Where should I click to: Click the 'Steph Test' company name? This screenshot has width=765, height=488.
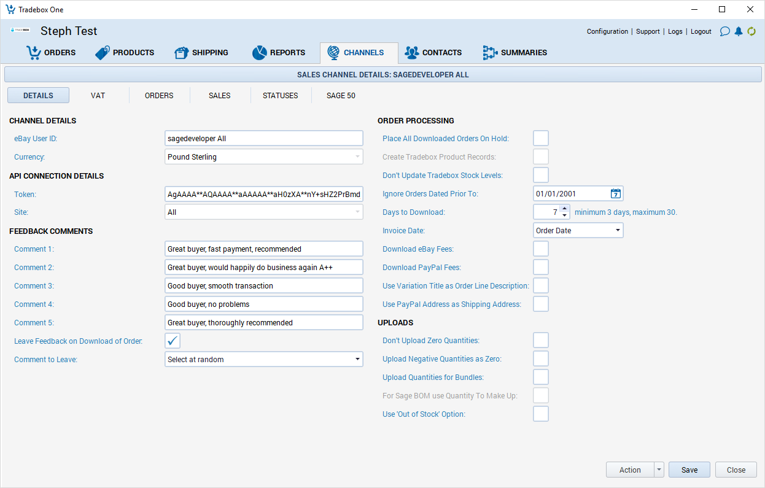(69, 31)
